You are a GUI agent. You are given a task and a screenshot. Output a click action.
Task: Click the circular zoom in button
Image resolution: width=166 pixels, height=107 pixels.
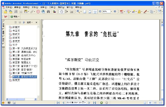point(115,11)
